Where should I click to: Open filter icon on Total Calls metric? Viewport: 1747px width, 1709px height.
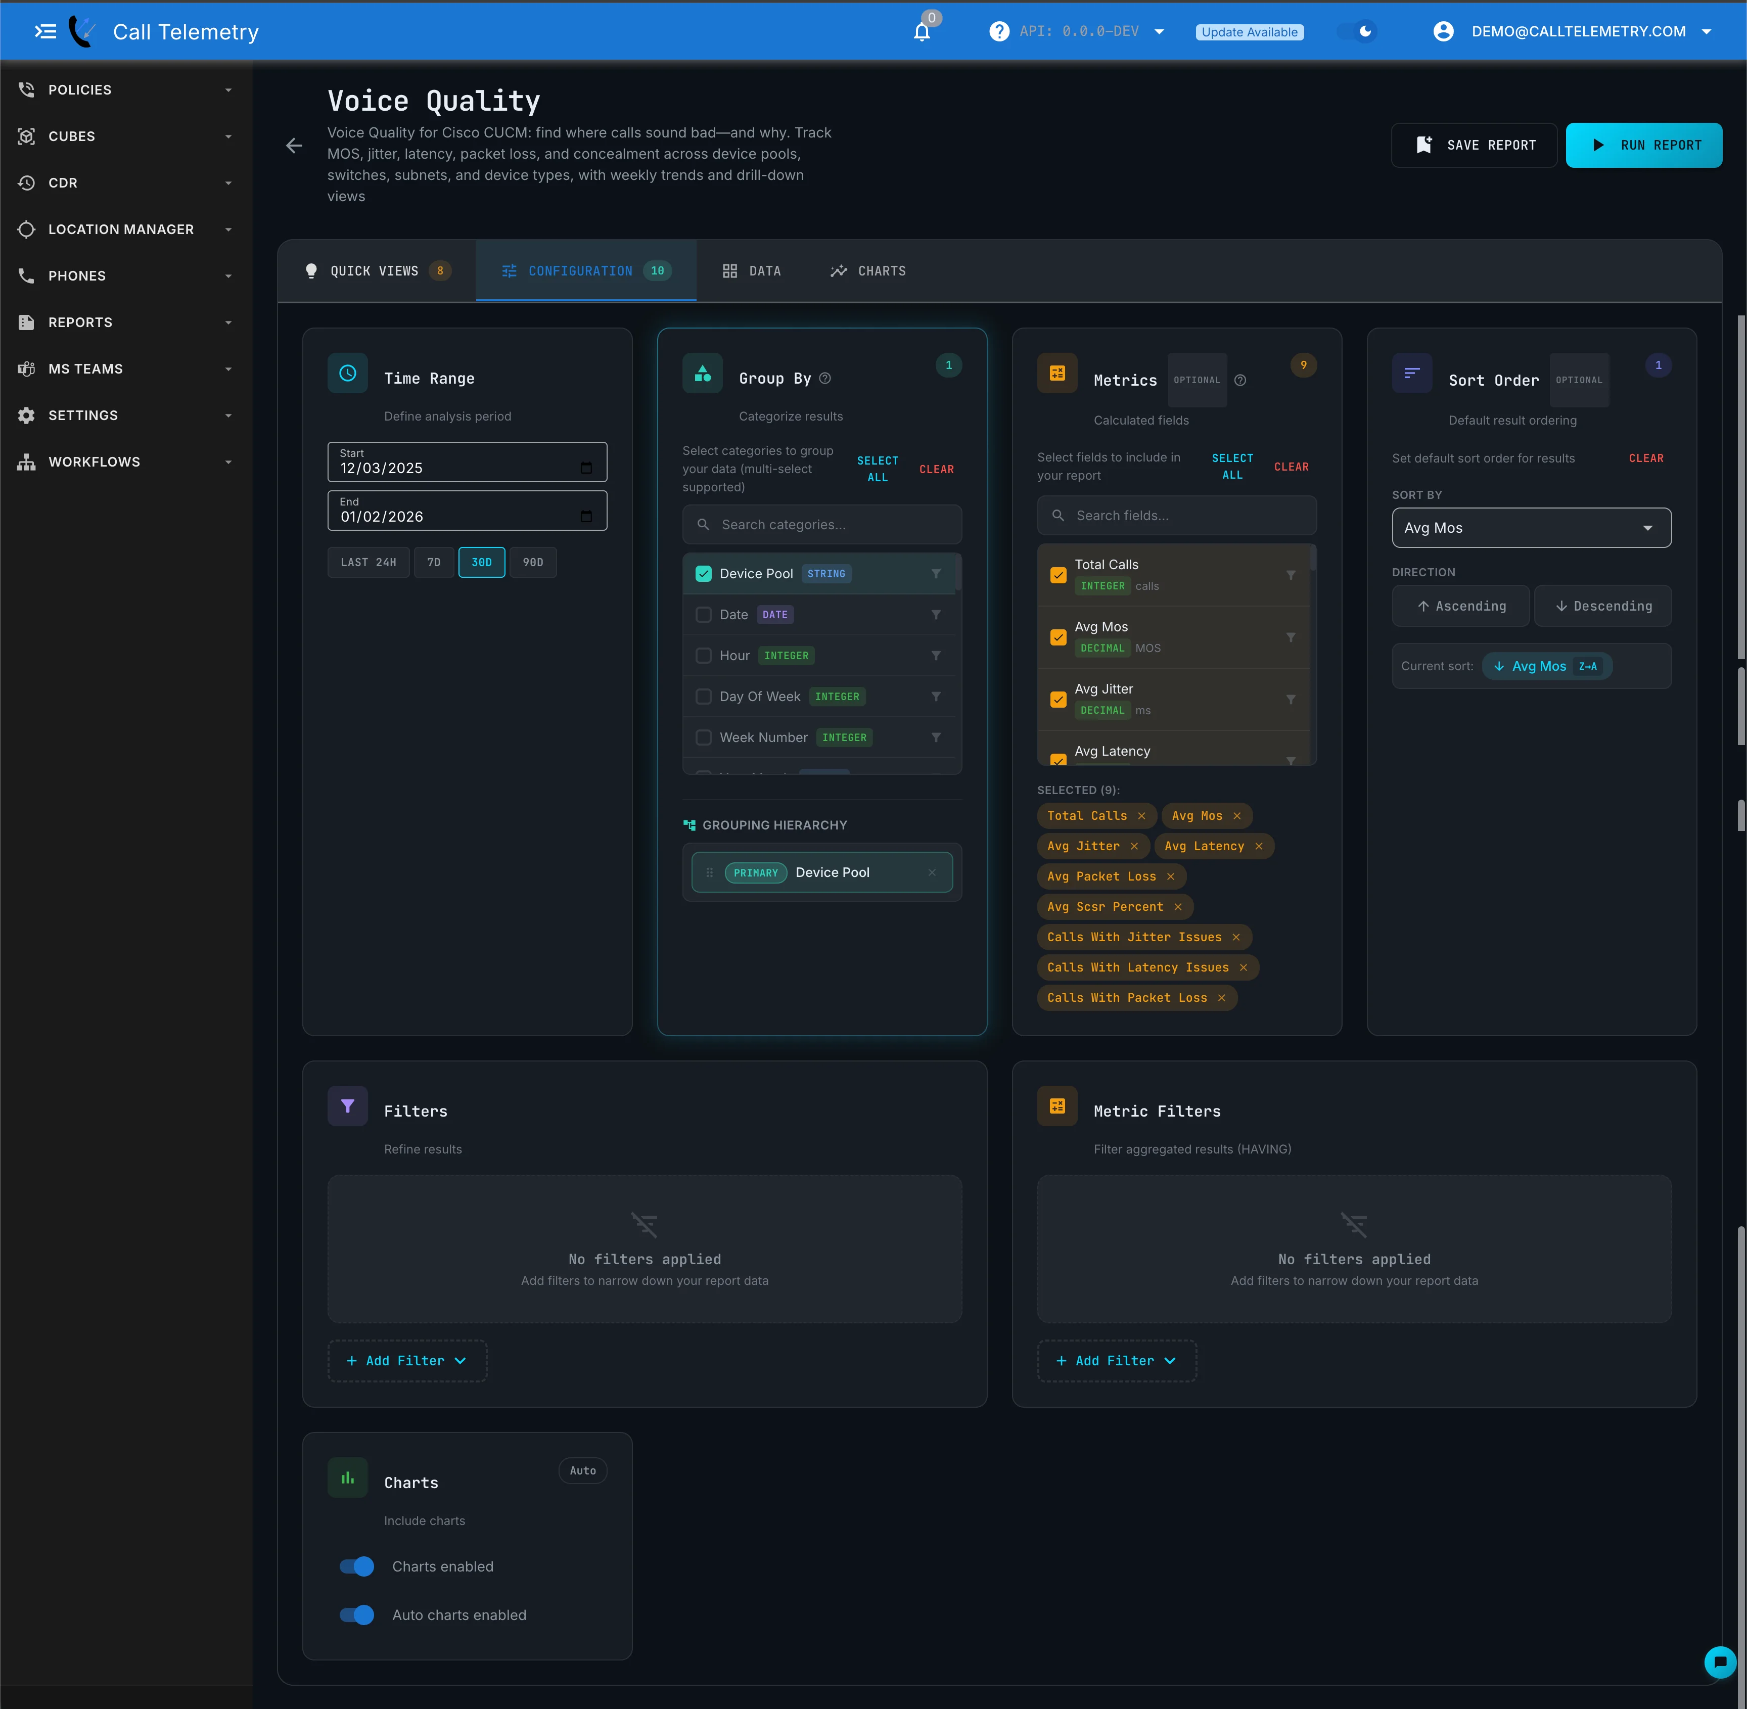point(1290,575)
